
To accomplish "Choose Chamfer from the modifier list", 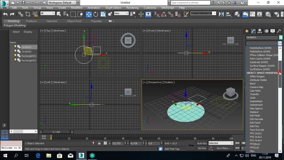I will click(254, 94).
